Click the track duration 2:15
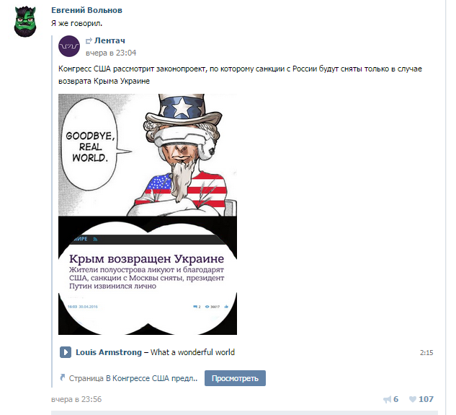 [426, 352]
